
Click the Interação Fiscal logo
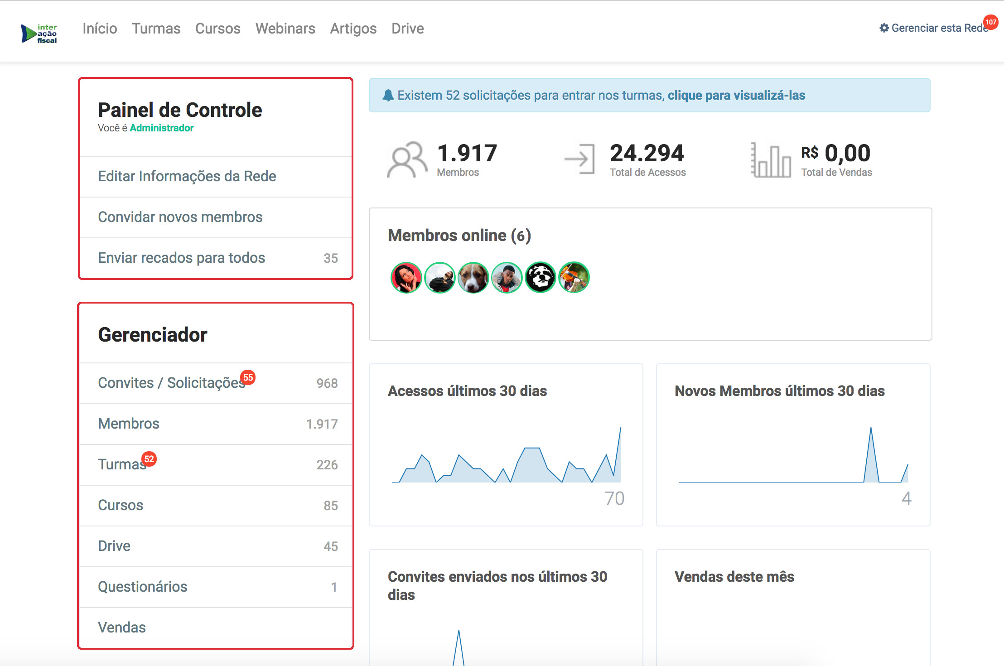coord(39,34)
